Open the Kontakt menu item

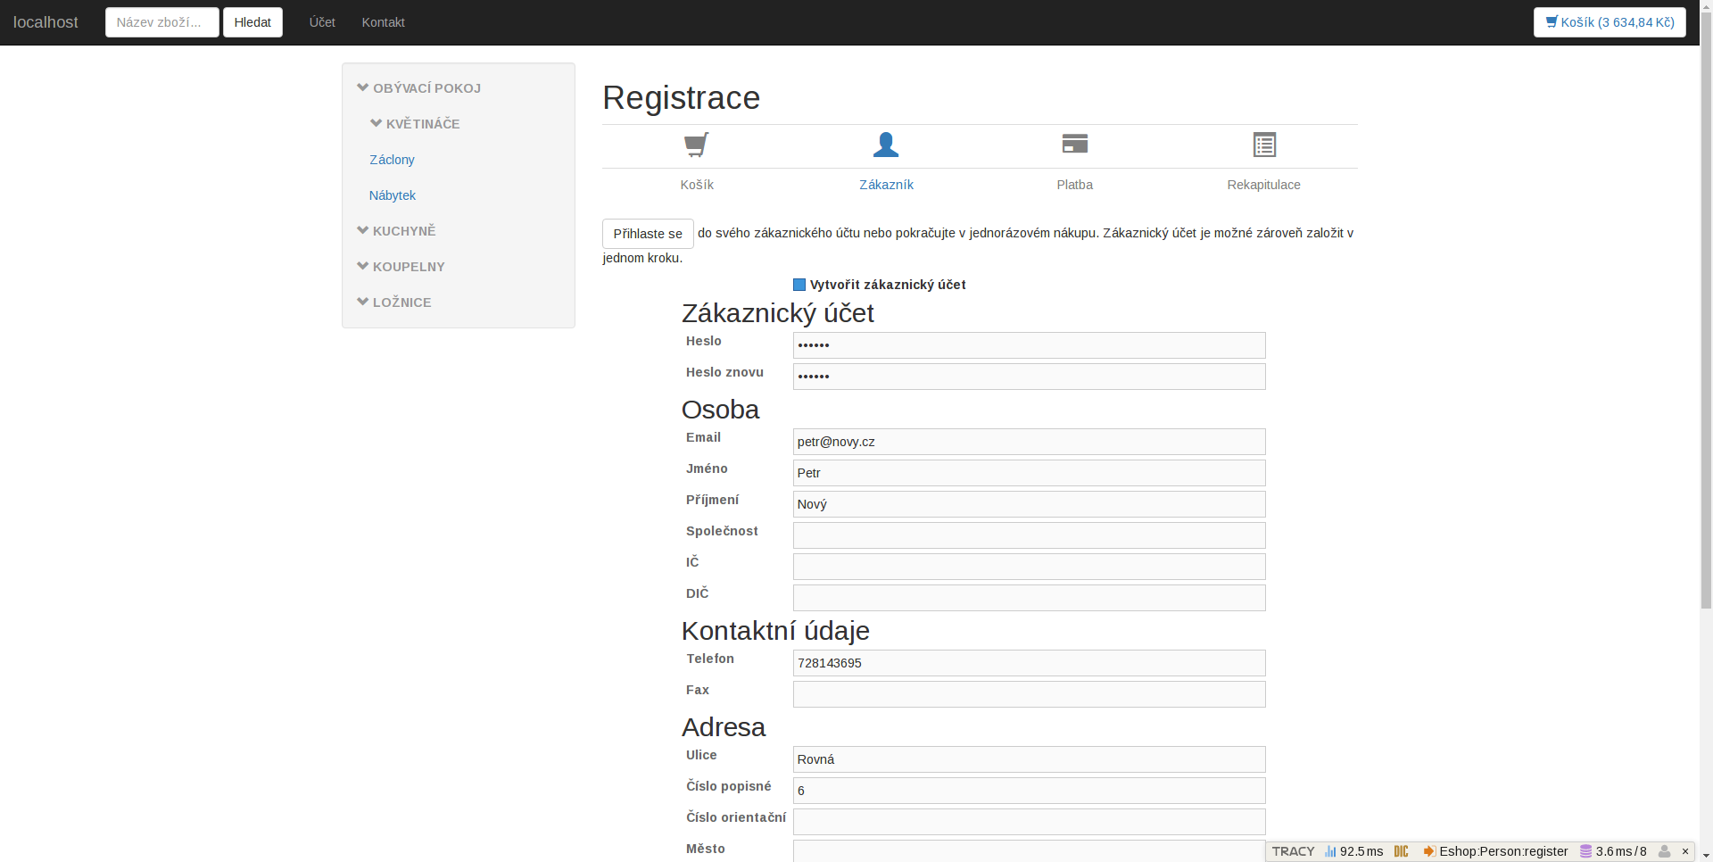coord(383,22)
